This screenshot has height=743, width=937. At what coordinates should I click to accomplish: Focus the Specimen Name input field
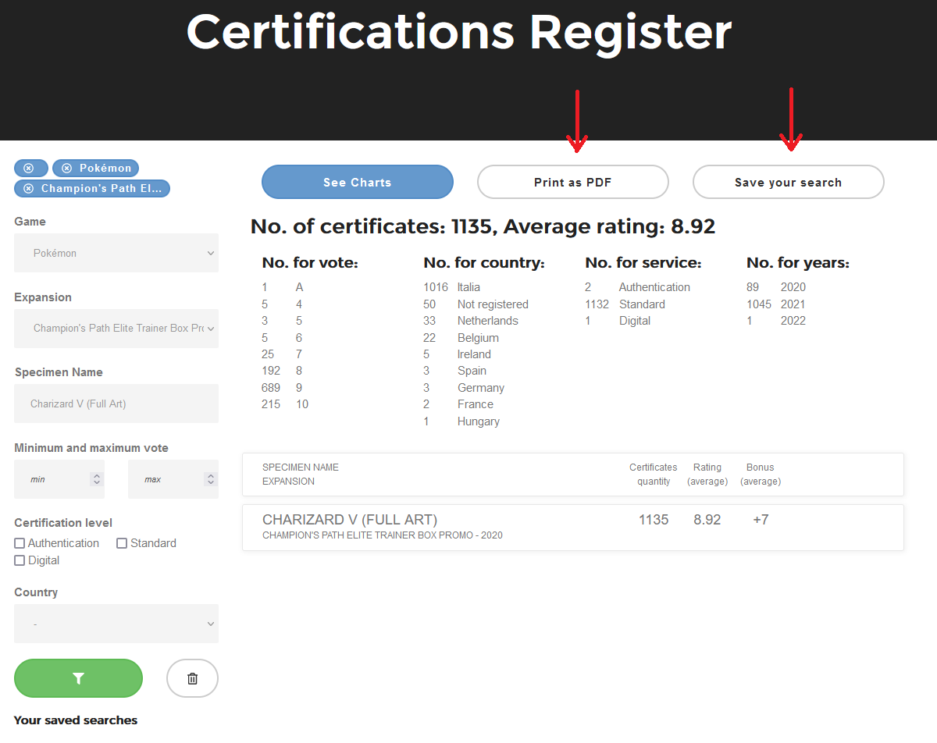pyautogui.click(x=116, y=403)
